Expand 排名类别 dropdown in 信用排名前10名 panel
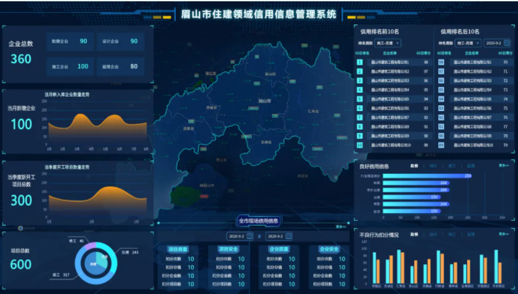Image resolution: width=518 pixels, height=294 pixels. (389, 43)
